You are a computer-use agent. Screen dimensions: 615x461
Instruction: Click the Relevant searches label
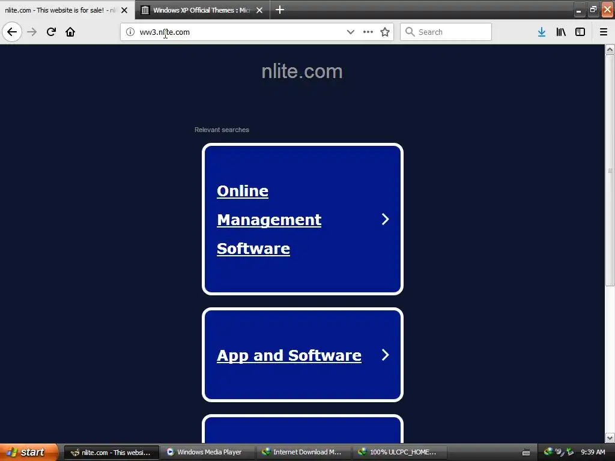222,130
